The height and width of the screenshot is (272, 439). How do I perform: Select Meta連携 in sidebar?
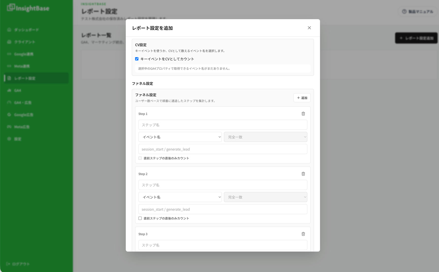click(36, 66)
